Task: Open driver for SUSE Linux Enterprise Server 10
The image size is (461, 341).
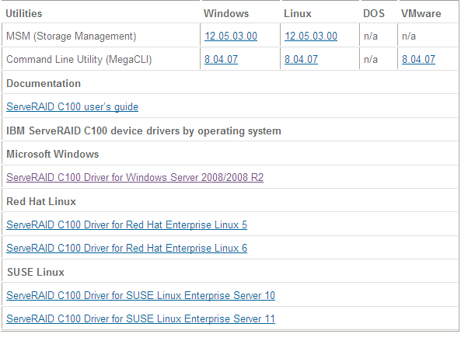Action: 141,295
